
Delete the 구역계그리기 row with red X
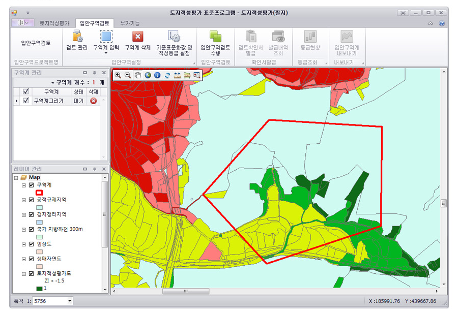(94, 101)
